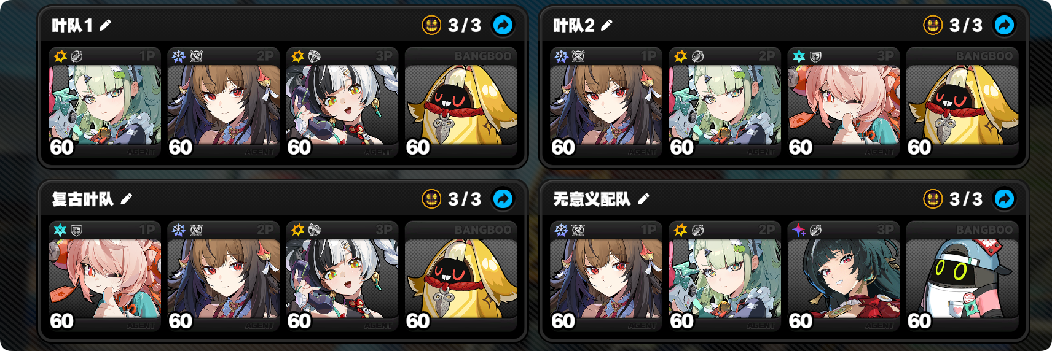Select the 3P black-white haired agent in 叶队1

click(342, 102)
